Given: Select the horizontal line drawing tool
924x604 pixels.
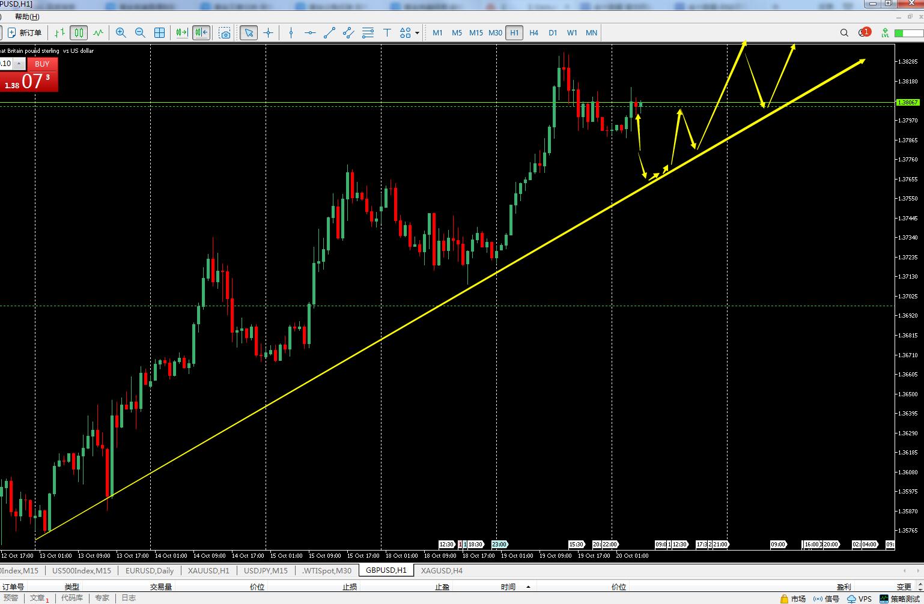Looking at the screenshot, I should click(310, 33).
